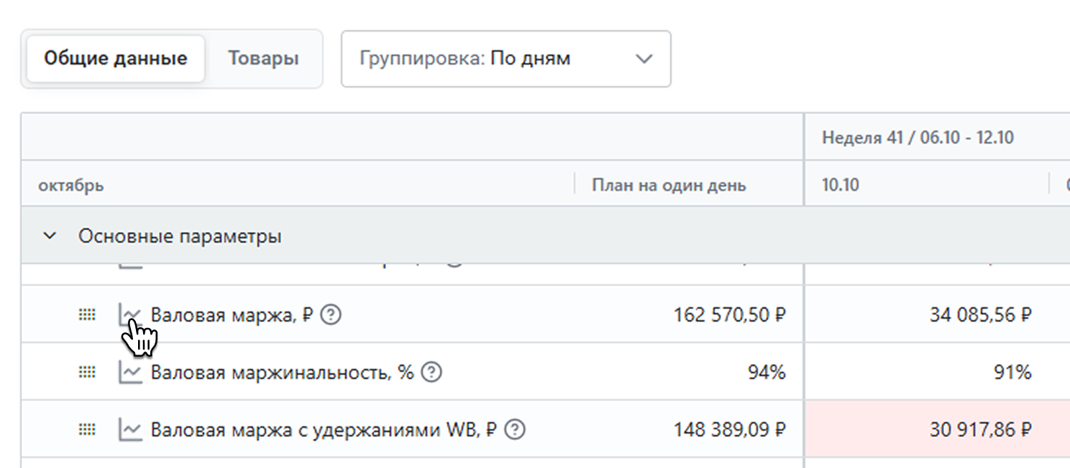Open help tooltip for Валовая маржа с удержаниями WB
The height and width of the screenshot is (468, 1070).
point(515,429)
